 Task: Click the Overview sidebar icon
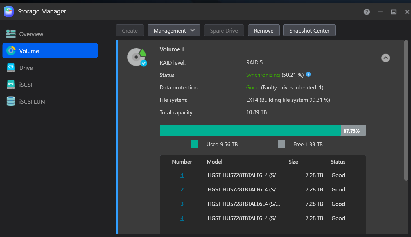click(11, 34)
